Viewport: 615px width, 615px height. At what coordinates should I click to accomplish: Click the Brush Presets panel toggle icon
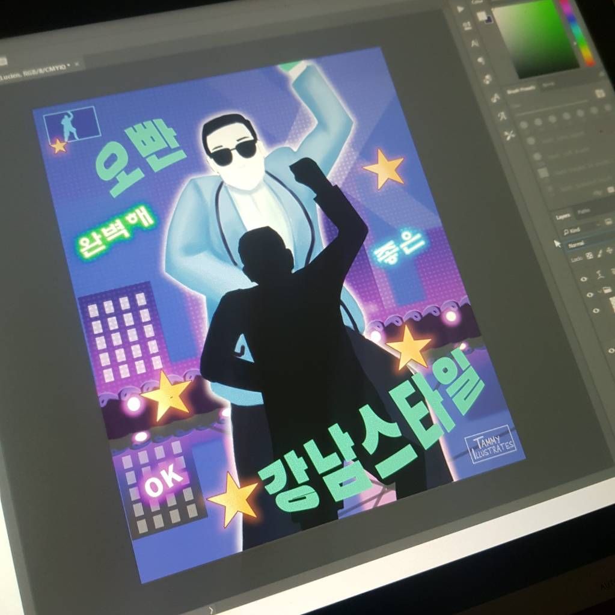(x=600, y=93)
